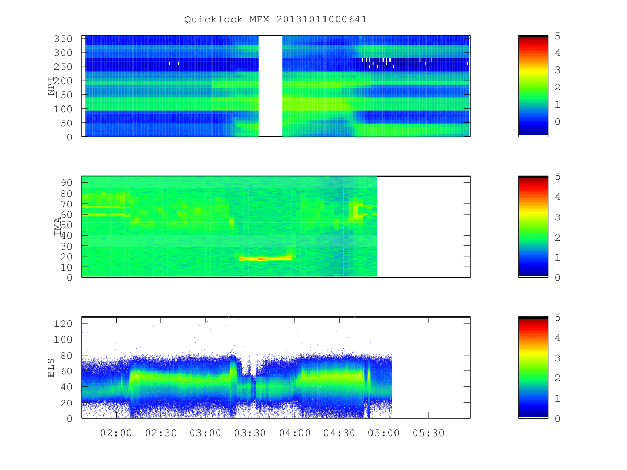The image size is (627, 470).
Task: Click the 40 tick on ELS axis
Action: pyautogui.click(x=66, y=386)
